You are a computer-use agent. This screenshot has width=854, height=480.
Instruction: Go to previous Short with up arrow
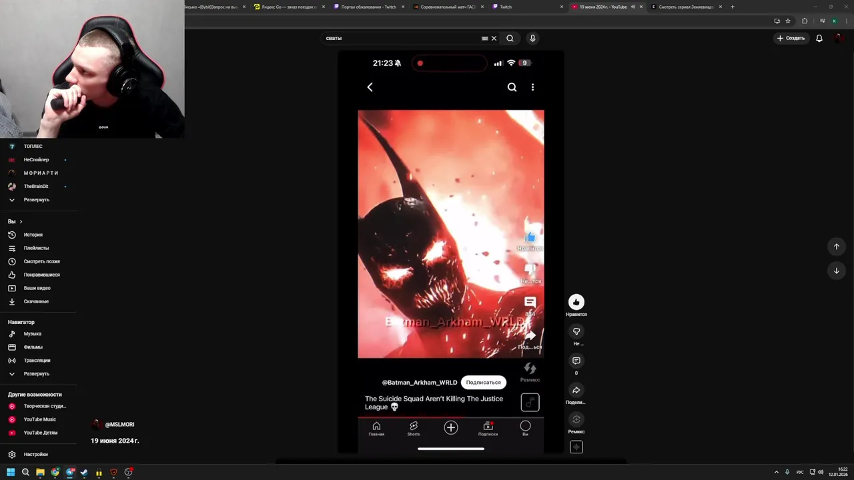pos(836,247)
